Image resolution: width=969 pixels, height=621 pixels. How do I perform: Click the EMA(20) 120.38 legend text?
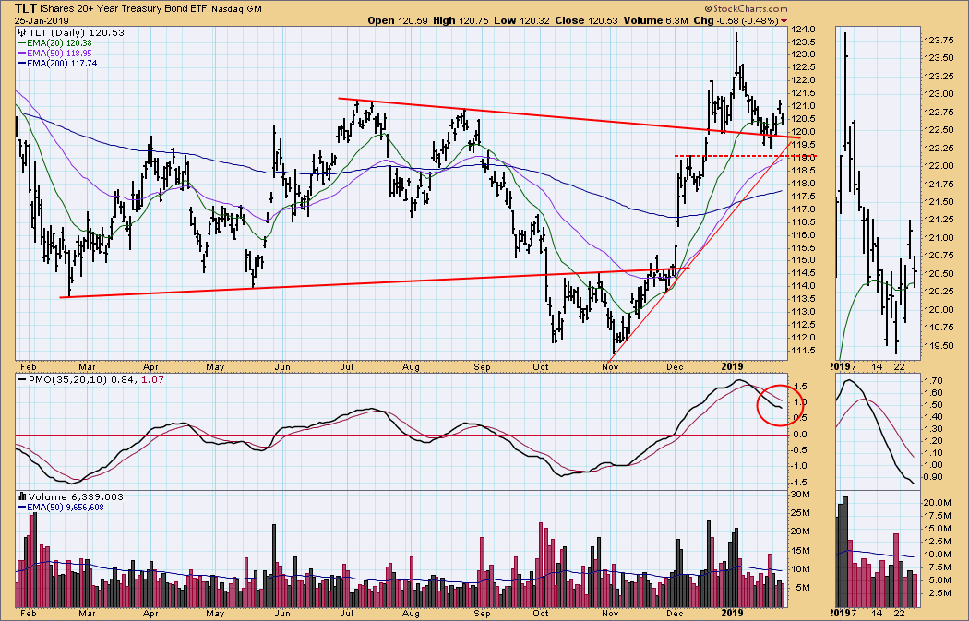tap(59, 43)
